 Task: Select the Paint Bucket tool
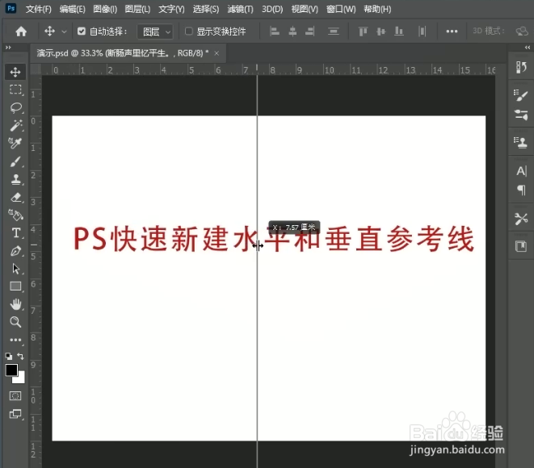[x=15, y=215]
